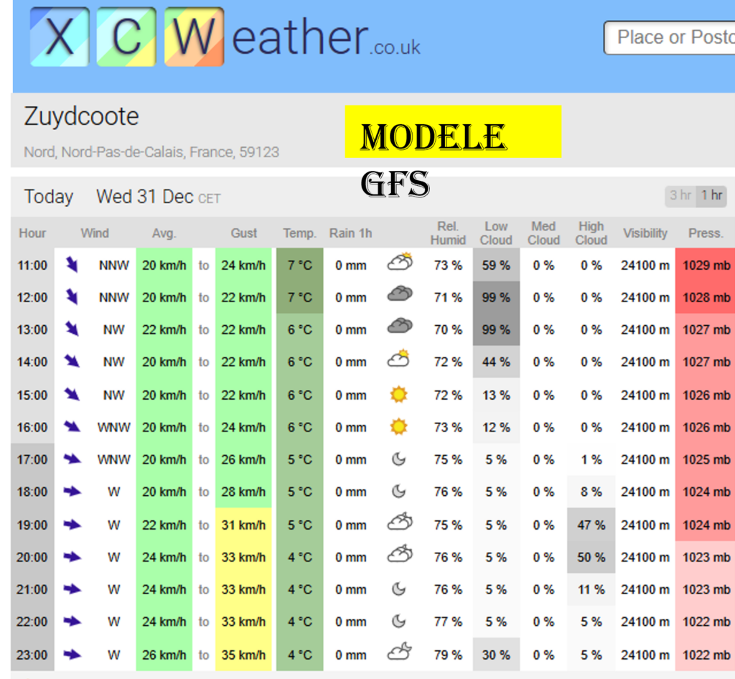Image resolution: width=735 pixels, height=679 pixels.
Task: Click the Low Cloud column header
Action: click(x=496, y=233)
